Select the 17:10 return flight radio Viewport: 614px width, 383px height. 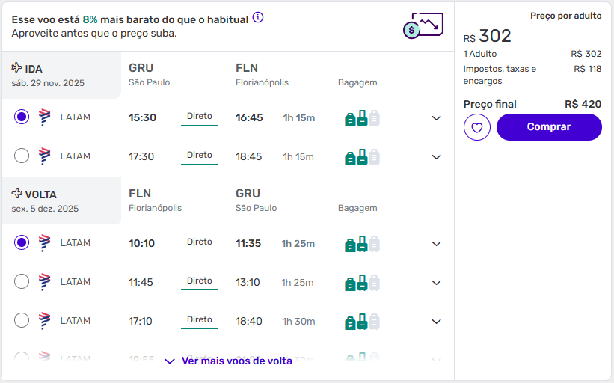pos(22,321)
